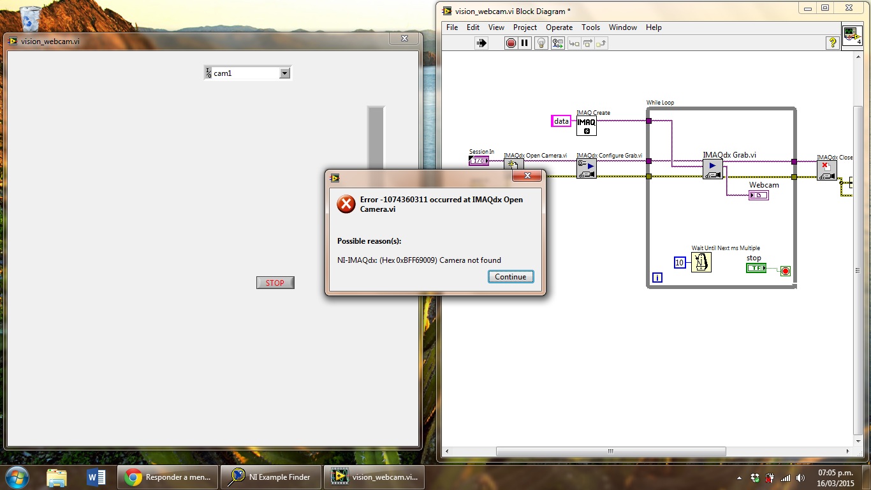Switch to vision_webcam.vi LabVIEW taskbar item
This screenshot has width=871, height=490.
(x=374, y=477)
